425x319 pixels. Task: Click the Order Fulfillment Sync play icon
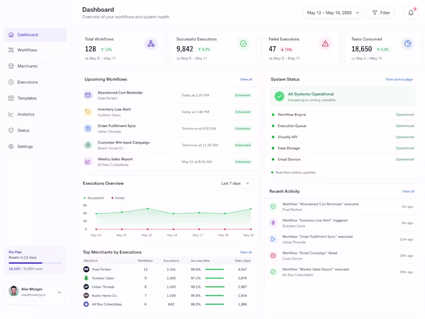tap(88, 128)
